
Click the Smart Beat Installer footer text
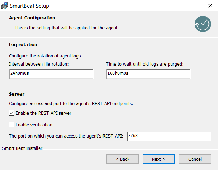point(22,148)
